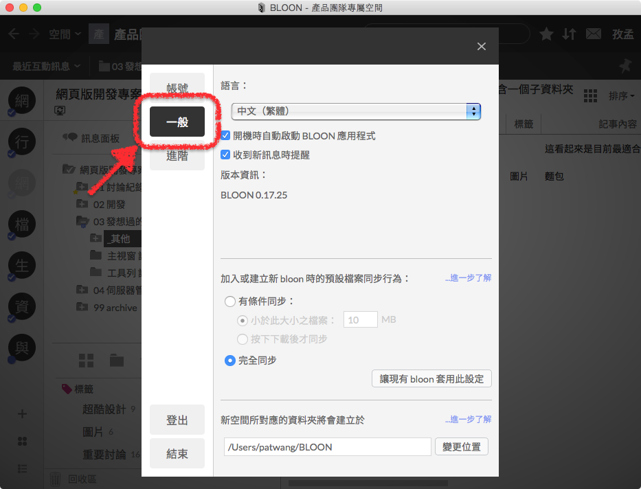
Task: Expand the 99 archive folder
Action: (x=82, y=307)
